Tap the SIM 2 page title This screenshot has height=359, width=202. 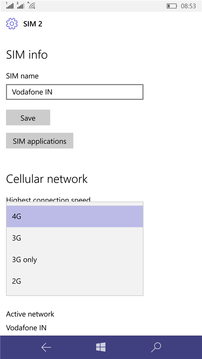[x=33, y=24]
